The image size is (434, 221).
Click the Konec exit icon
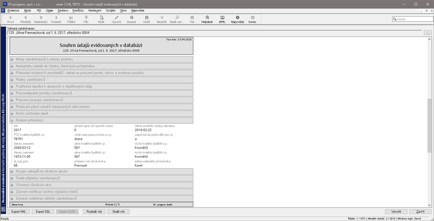point(252,19)
